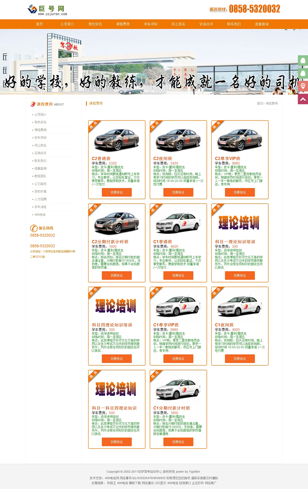Select 网上报名 in the top navigation bar
This screenshot has width=308, height=489.
click(178, 24)
